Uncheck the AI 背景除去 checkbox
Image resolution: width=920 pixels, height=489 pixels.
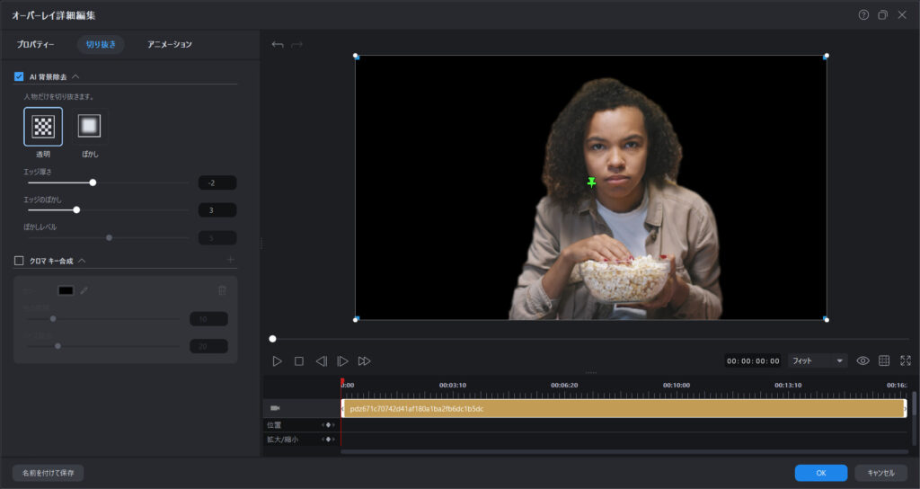(19, 76)
